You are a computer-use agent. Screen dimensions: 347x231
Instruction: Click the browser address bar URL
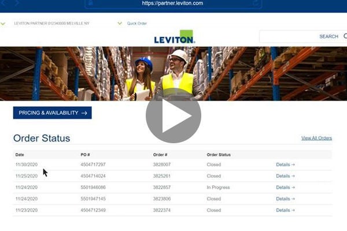[173, 3]
